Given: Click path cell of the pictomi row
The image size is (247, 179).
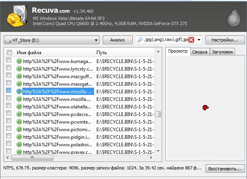Looking at the screenshot, I should [x=124, y=129].
